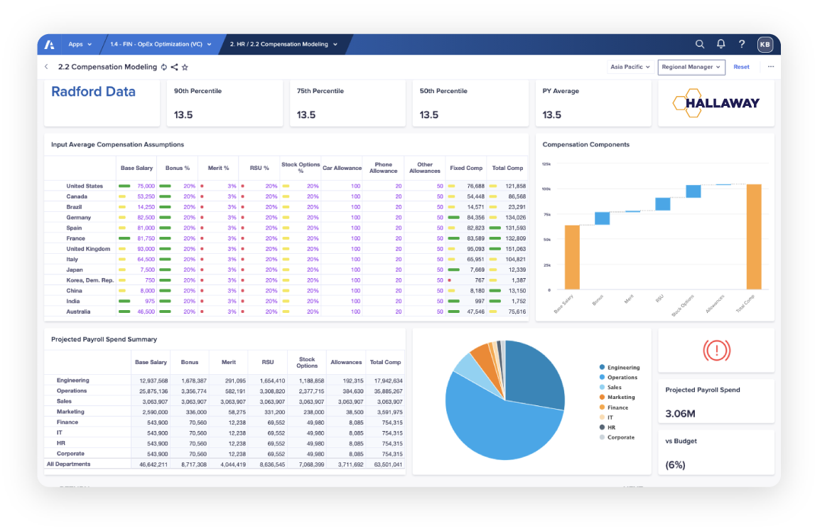Click the Engineering legend color swatch

pos(603,368)
